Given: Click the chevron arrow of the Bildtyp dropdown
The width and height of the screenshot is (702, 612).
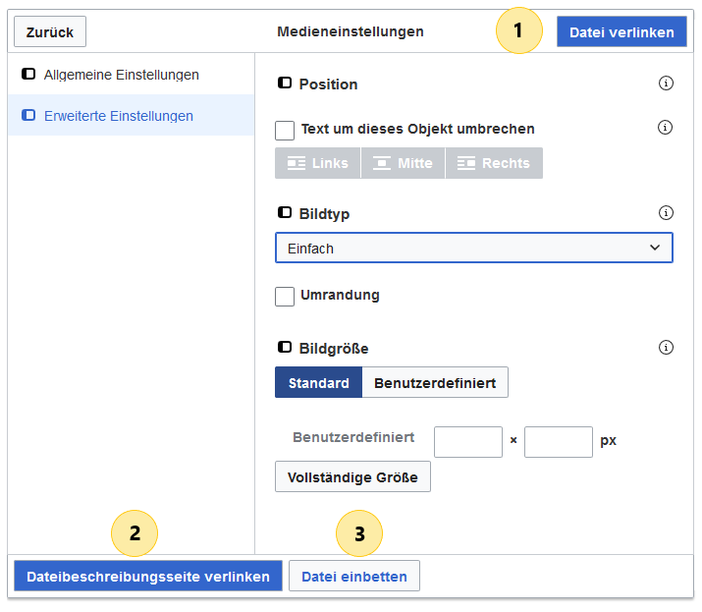Looking at the screenshot, I should pos(655,248).
